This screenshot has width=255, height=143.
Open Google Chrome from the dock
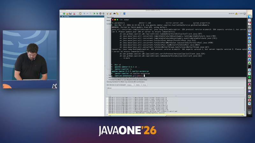[249, 97]
